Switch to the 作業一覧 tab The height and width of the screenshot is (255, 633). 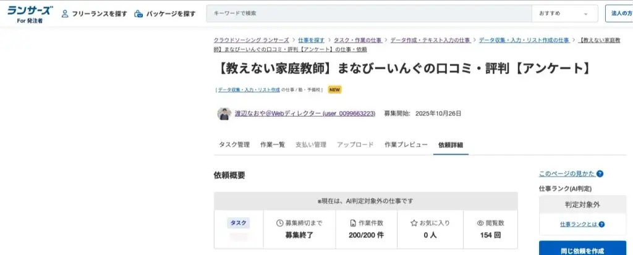pos(273,145)
